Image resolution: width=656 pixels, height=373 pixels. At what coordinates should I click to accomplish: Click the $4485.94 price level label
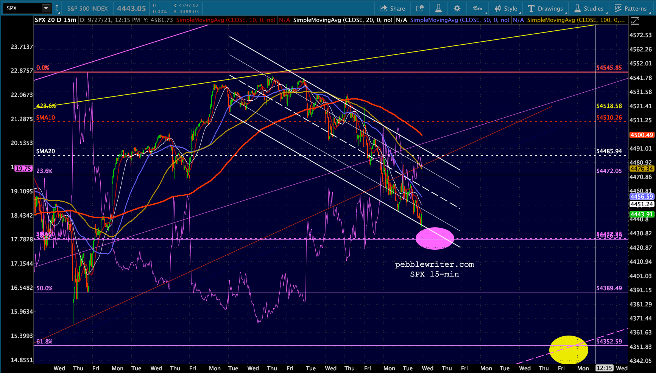pos(609,151)
